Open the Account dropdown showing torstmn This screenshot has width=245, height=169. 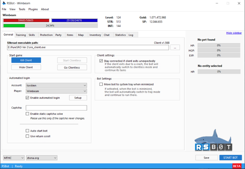(x=56, y=85)
